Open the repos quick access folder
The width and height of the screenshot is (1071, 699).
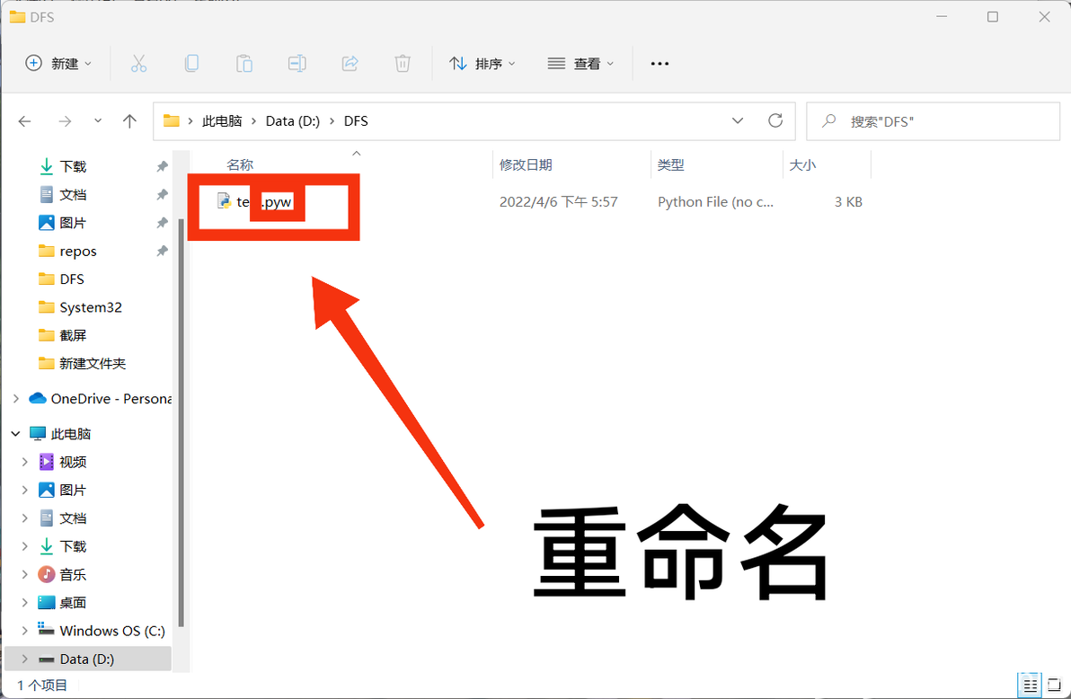coord(78,251)
